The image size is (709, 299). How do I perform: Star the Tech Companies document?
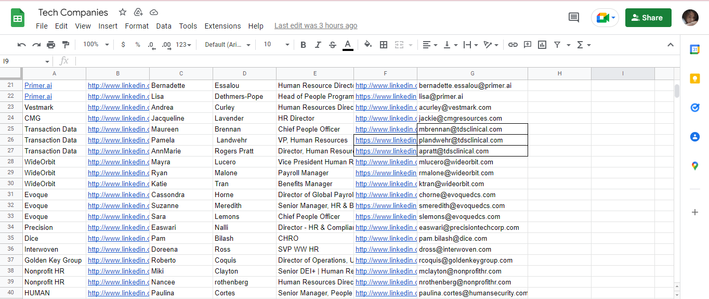[x=123, y=12]
